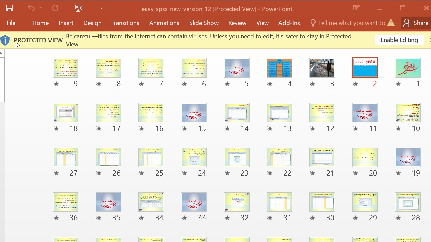Select slide 9 thumbnail

coord(65,68)
